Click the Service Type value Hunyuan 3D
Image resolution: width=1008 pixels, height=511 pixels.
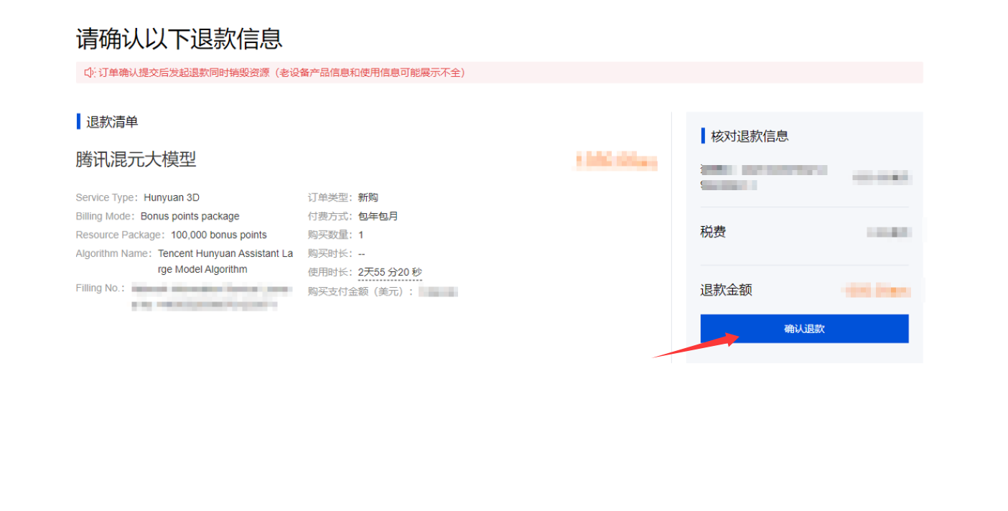(171, 197)
